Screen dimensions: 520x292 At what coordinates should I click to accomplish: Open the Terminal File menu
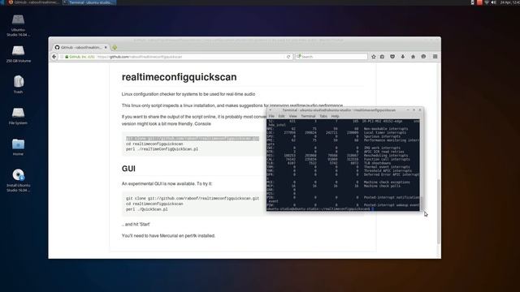click(x=271, y=116)
